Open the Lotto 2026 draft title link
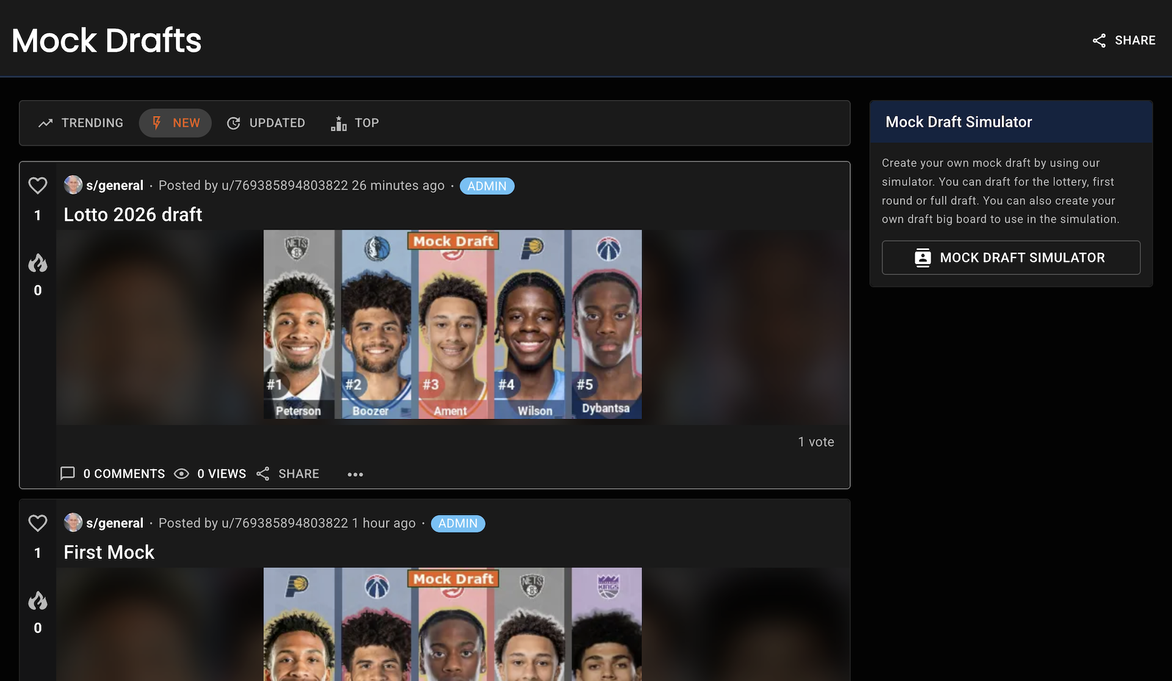 132,215
